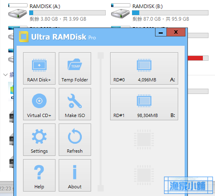The width and height of the screenshot is (215, 196).
Task: Click the second empty RAM disk slot placeholder
Action: click(x=144, y=175)
